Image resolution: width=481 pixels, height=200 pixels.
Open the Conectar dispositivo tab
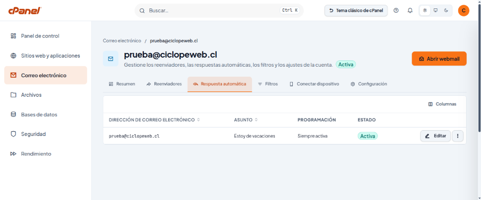pyautogui.click(x=314, y=84)
